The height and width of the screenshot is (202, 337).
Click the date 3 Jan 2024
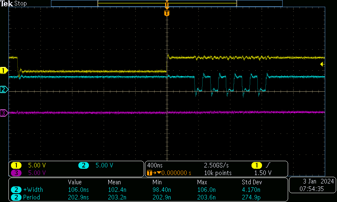(x=318, y=181)
